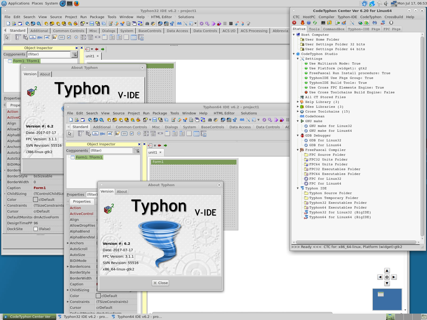The image size is (427, 320).
Task: Select the TToggleBox on component in Typhon32 palette
Action: point(62,37)
